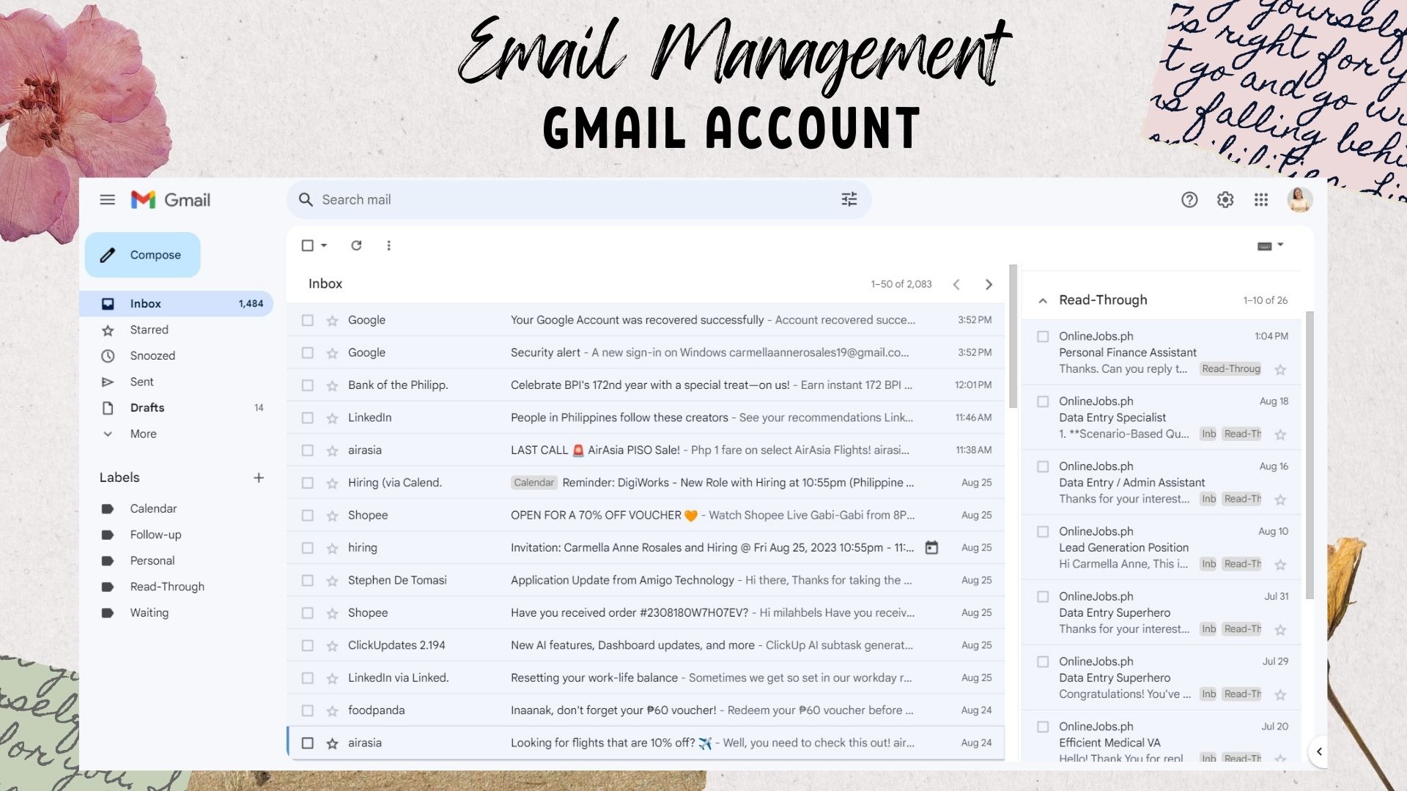Open the Support help icon
Screen dimensions: 1407x791
(x=1189, y=200)
